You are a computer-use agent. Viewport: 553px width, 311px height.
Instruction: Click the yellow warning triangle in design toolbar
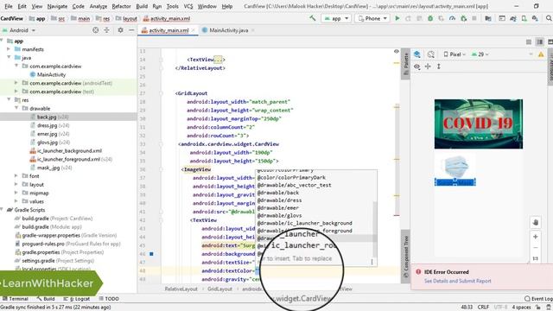[541, 54]
